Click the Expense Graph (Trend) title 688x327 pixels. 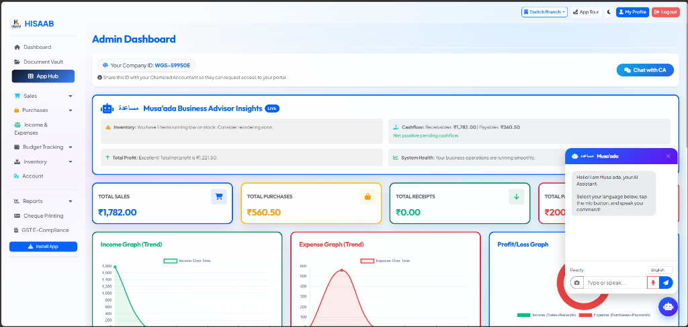[331, 245]
